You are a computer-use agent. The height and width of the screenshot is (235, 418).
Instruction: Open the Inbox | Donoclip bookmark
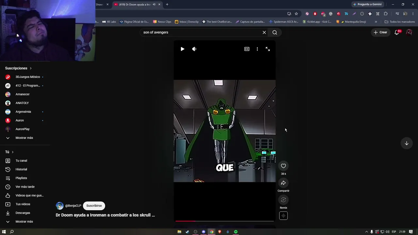pos(187,22)
